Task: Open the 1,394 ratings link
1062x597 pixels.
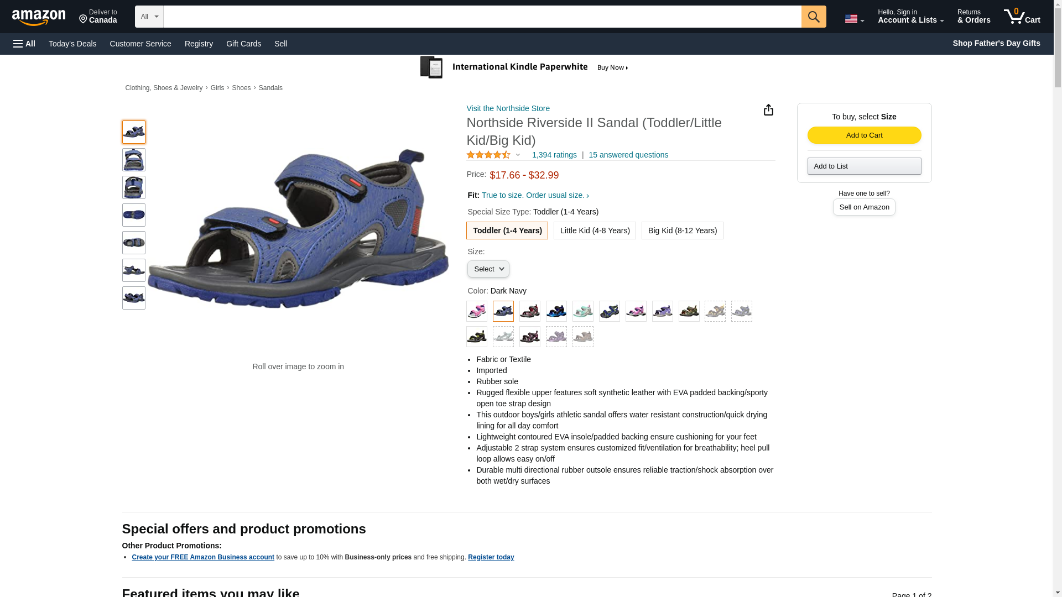Action: [554, 155]
